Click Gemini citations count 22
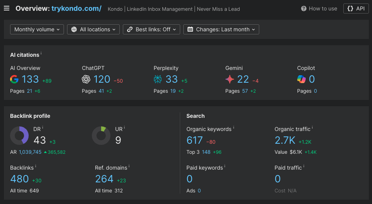 click(243, 79)
